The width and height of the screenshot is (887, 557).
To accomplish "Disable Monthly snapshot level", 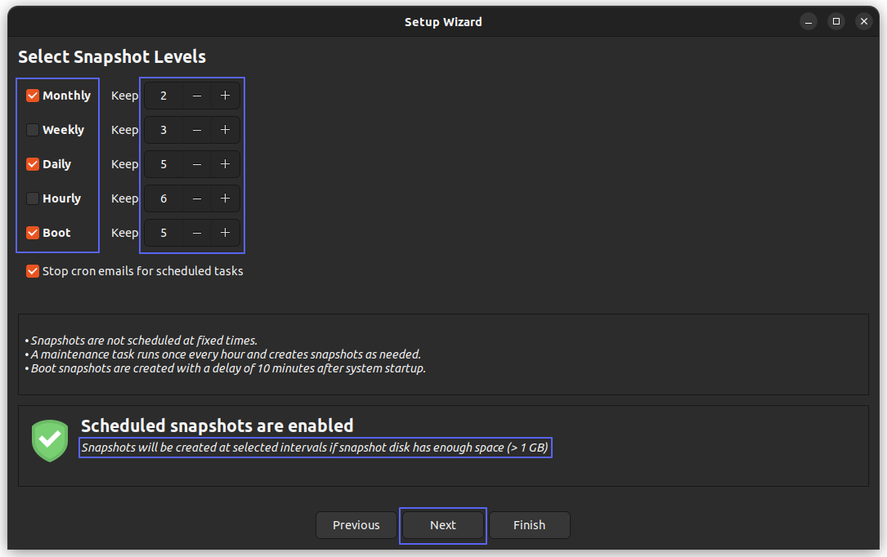I will [32, 96].
